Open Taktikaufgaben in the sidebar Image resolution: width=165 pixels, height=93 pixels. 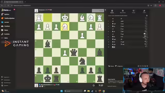tap(8, 18)
